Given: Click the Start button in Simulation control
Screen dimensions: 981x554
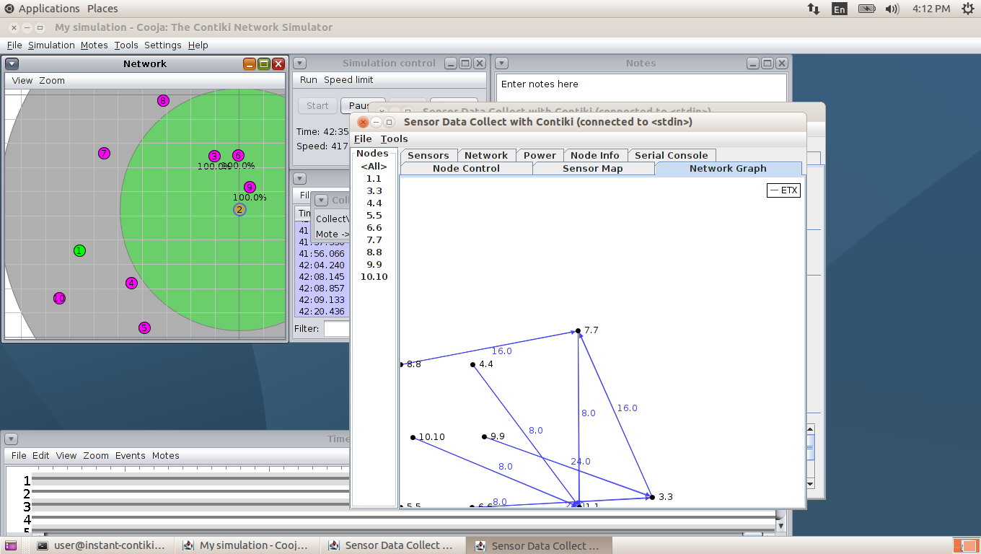Looking at the screenshot, I should (x=317, y=105).
